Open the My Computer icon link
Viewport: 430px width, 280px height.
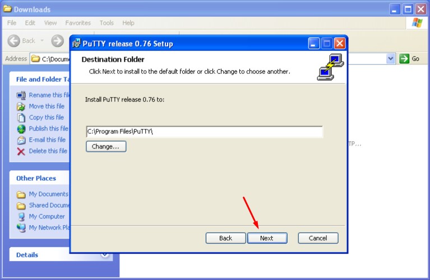[21, 216]
